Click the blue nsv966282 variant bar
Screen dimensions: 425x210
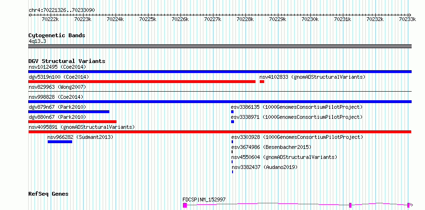click(60, 142)
